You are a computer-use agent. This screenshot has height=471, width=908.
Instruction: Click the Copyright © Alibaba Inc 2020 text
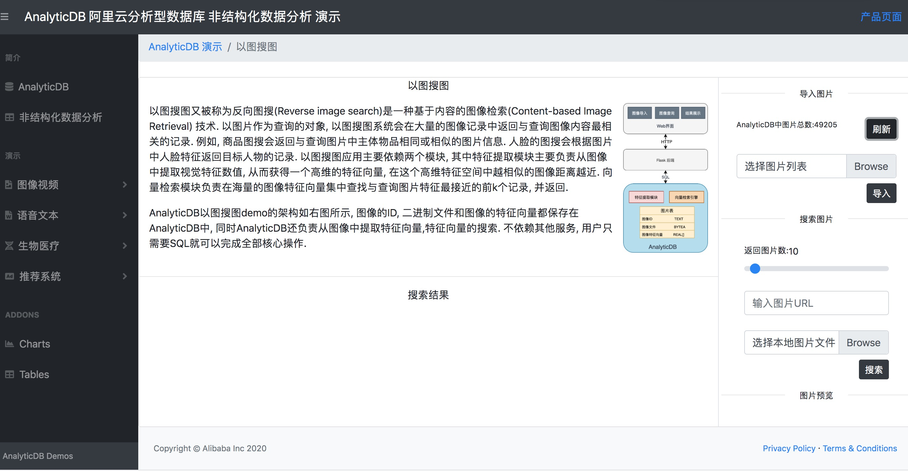(x=210, y=448)
